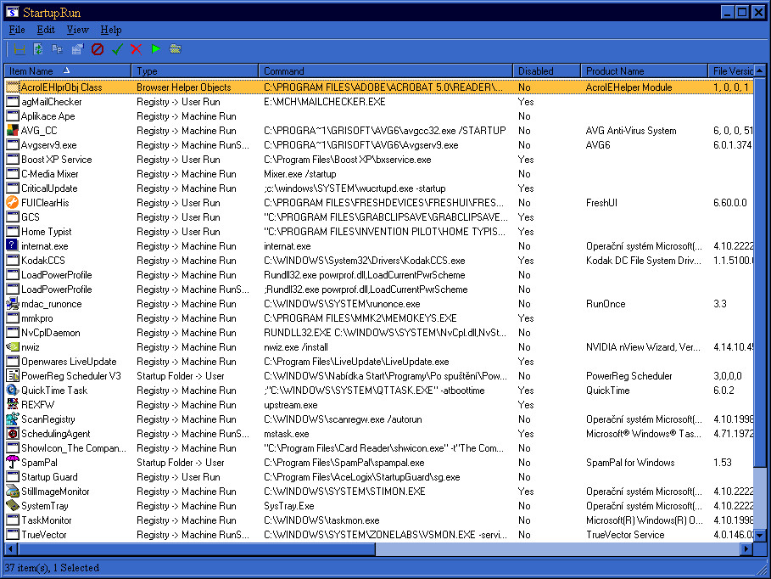Screen dimensions: 771x579
Task: Select the CriticalUpdate entry
Action: coord(49,188)
